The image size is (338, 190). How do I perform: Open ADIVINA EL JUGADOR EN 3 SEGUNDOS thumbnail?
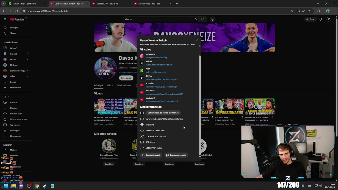click(259, 107)
